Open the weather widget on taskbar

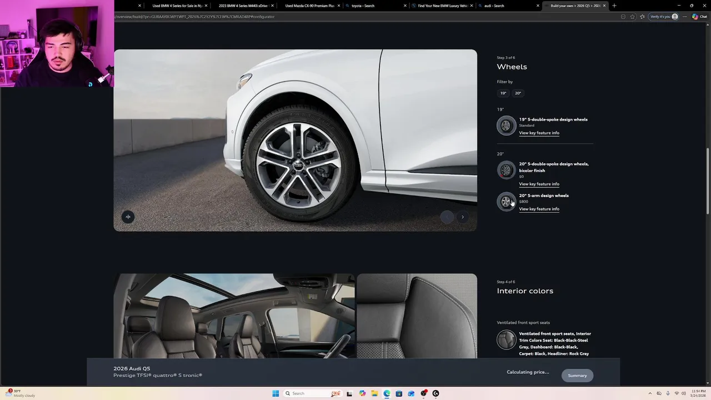click(x=21, y=393)
